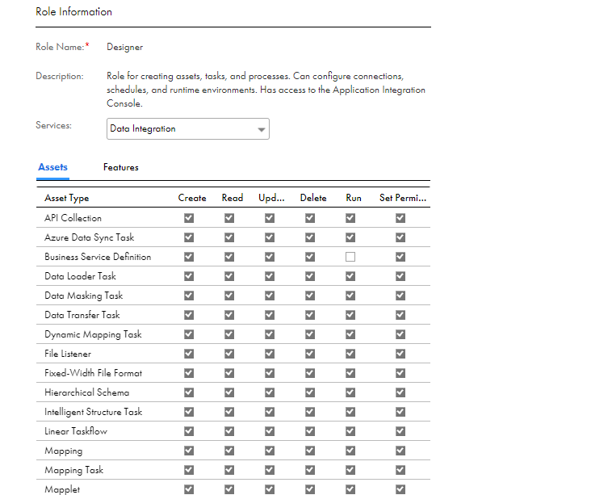Toggle Set Permission for File Listener
The height and width of the screenshot is (495, 612).
tap(400, 354)
